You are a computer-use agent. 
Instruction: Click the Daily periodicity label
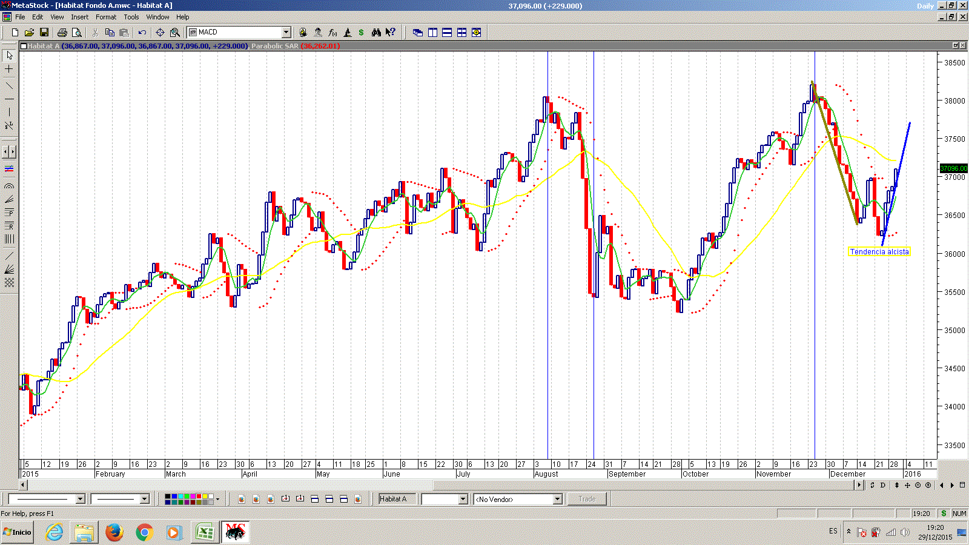[x=925, y=6]
